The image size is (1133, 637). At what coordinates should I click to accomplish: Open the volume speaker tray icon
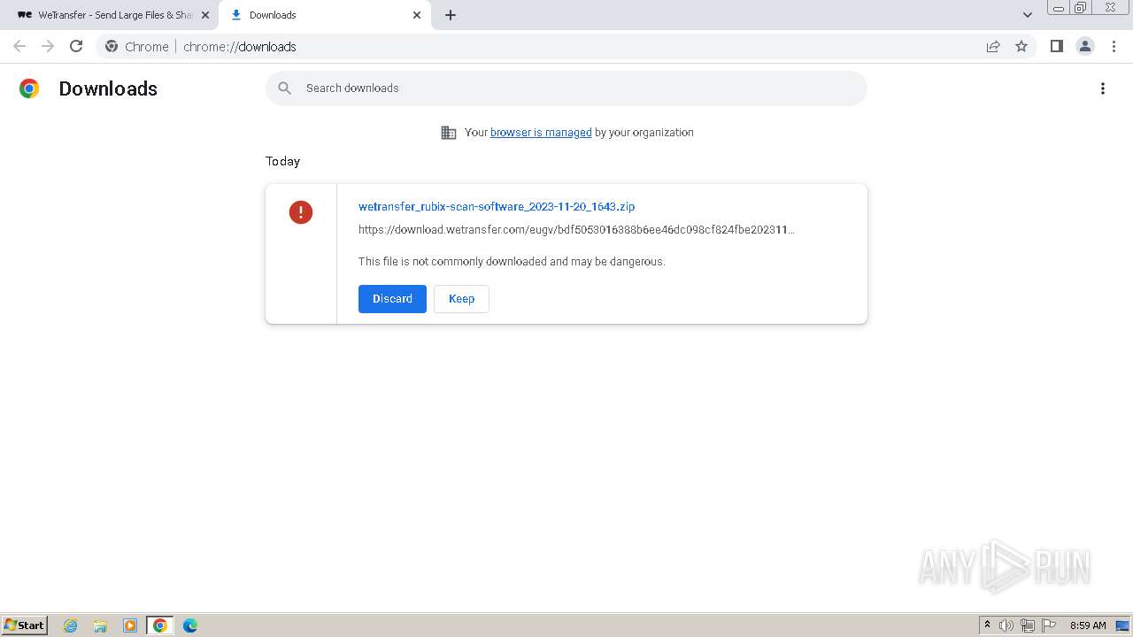pos(1006,625)
